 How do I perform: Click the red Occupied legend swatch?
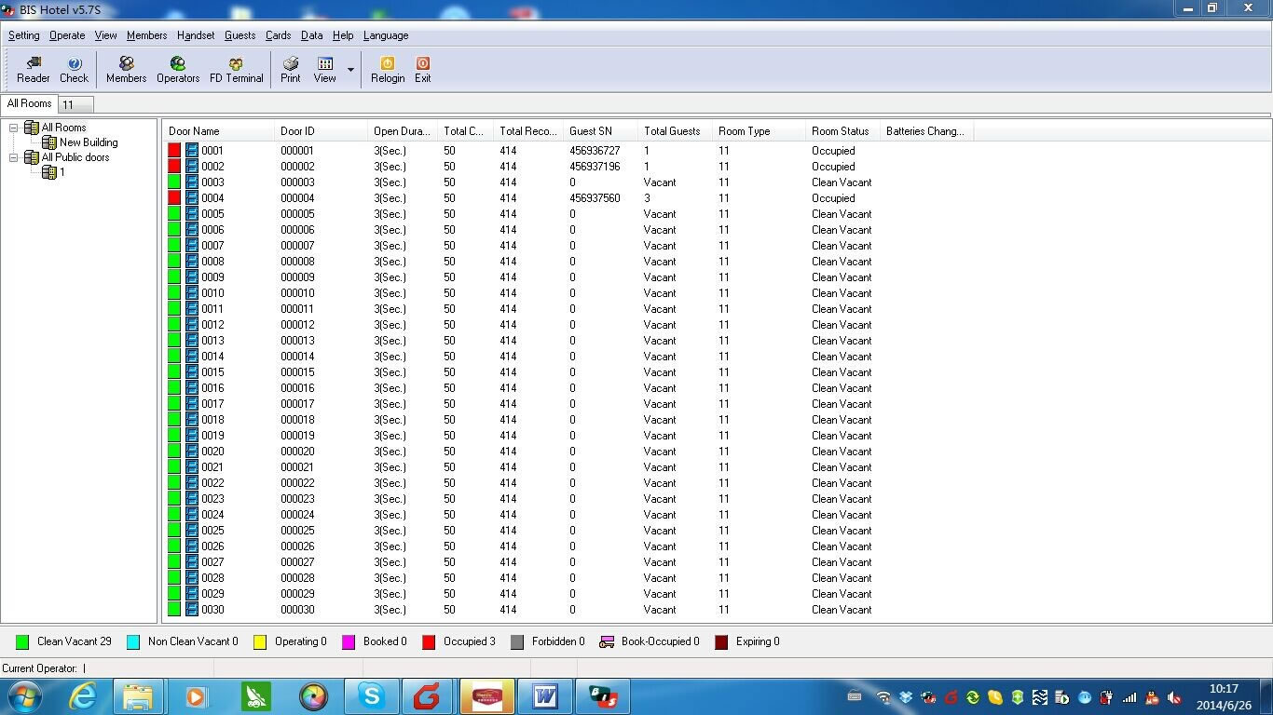(429, 642)
